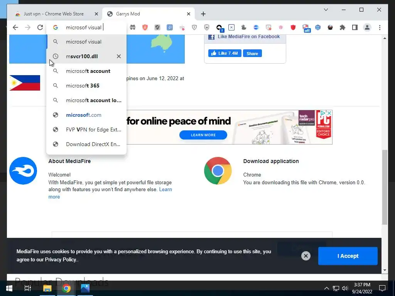The width and height of the screenshot is (395, 296).
Task: Click the Facebook Share button
Action: pyautogui.click(x=252, y=53)
